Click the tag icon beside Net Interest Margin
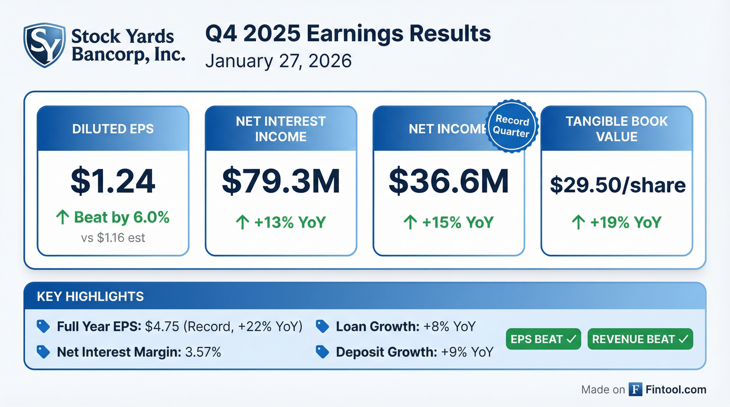730x407 pixels. (43, 352)
